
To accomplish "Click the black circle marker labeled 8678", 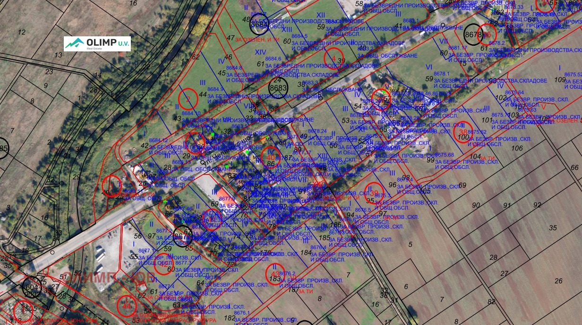I will coord(474,34).
